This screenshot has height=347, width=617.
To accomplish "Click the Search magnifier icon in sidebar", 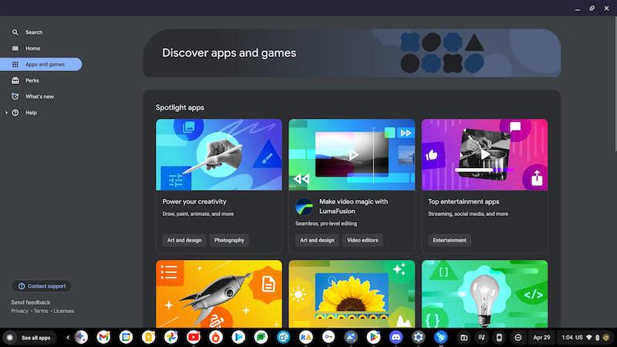I will (15, 32).
